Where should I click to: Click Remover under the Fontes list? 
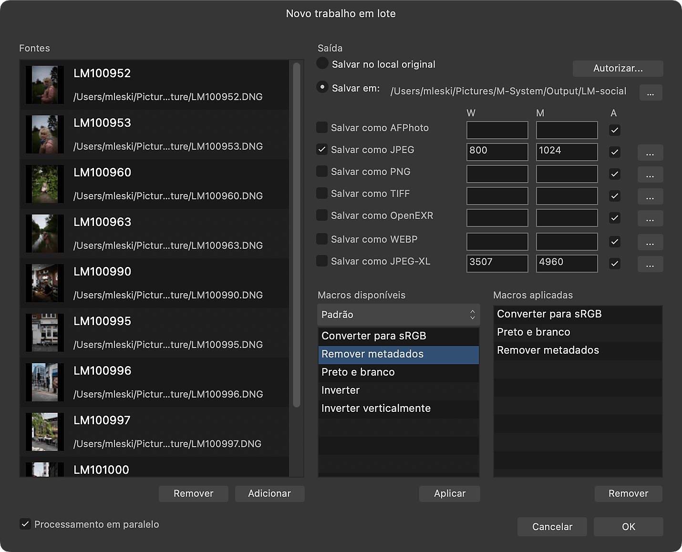[x=194, y=493]
